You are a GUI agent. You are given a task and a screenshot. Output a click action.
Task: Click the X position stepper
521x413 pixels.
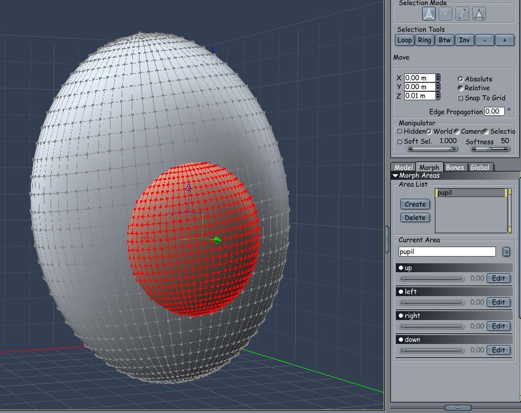(x=438, y=78)
